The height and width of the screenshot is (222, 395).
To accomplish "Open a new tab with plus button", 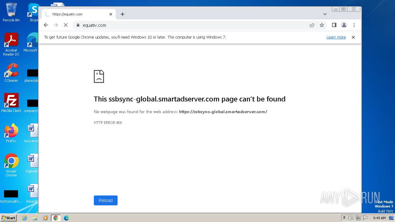I will [123, 14].
